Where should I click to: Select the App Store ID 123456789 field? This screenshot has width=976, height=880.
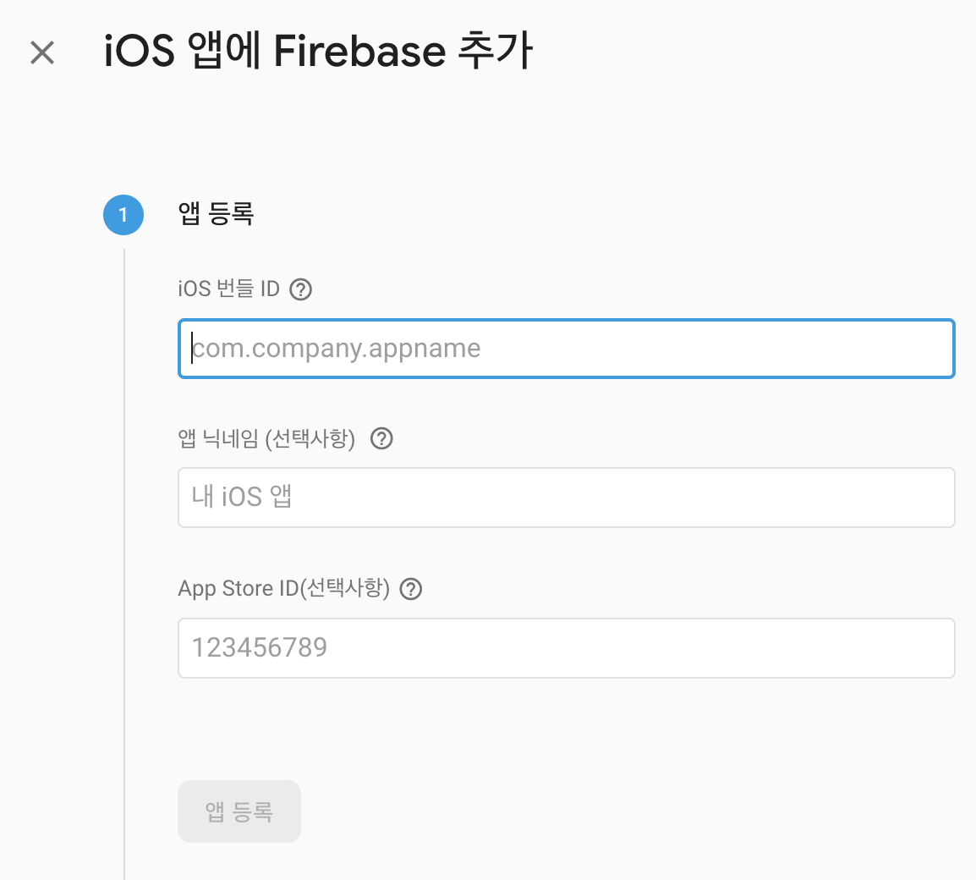click(567, 648)
